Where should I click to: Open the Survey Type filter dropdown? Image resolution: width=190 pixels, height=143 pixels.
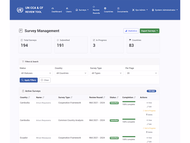[106, 73]
